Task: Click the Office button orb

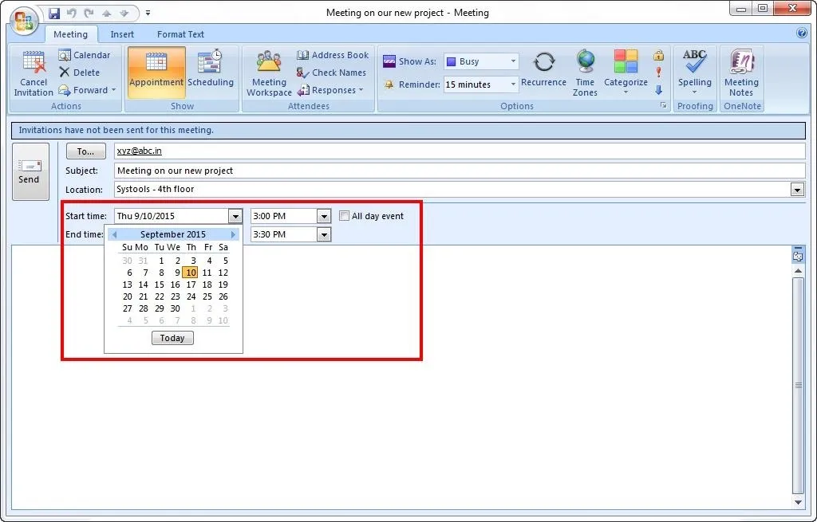Action: click(24, 21)
